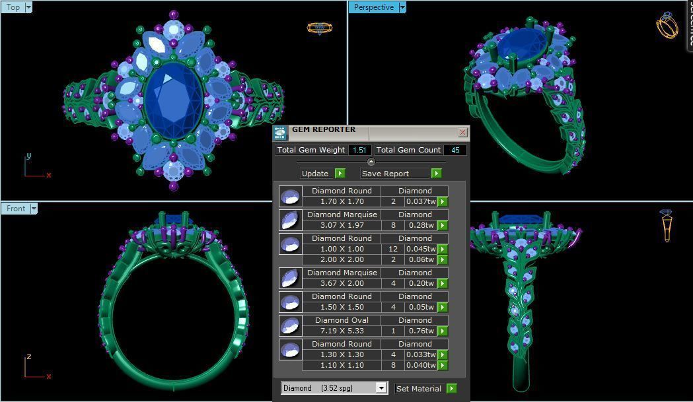Screen dimensions: 693x402
Task: Click the side view ring orientation icon
Action: click(667, 226)
